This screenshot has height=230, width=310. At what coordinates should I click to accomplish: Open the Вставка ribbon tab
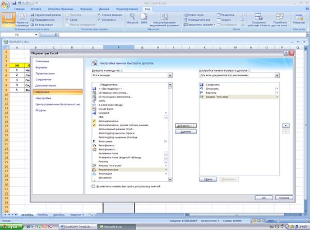[x=36, y=9]
